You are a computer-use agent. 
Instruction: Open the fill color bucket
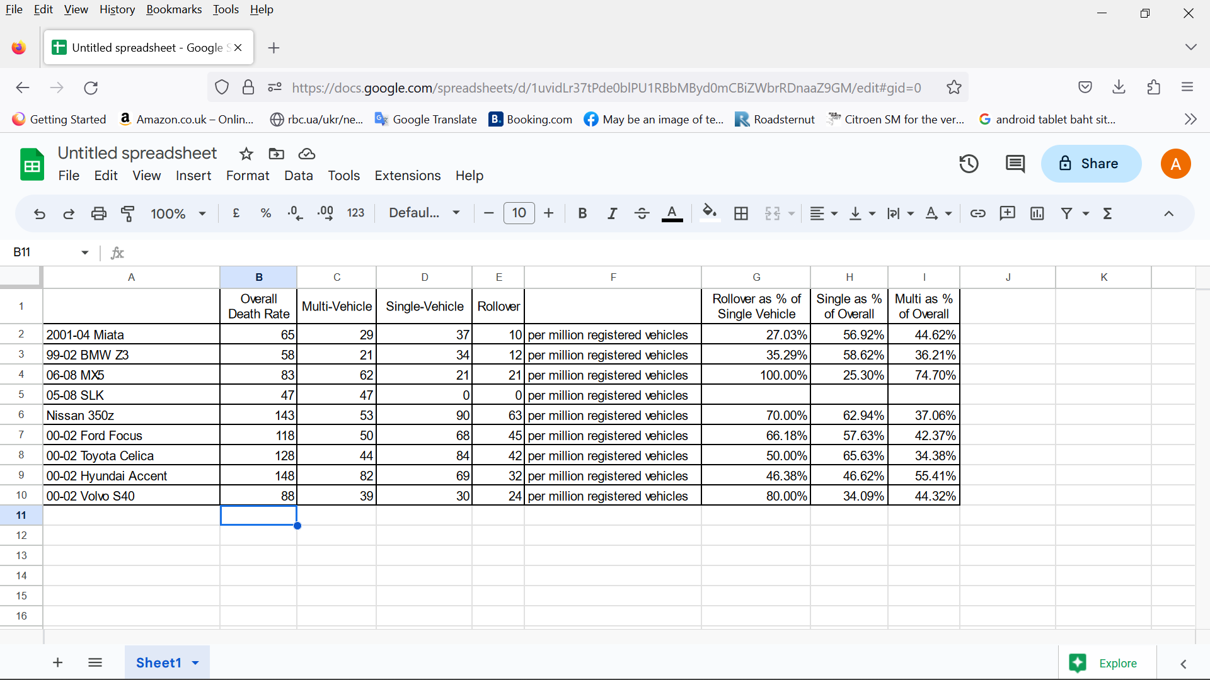pyautogui.click(x=710, y=213)
